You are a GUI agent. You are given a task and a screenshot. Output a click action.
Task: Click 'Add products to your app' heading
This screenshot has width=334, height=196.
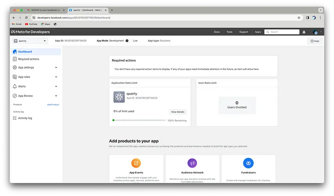[x=134, y=141]
